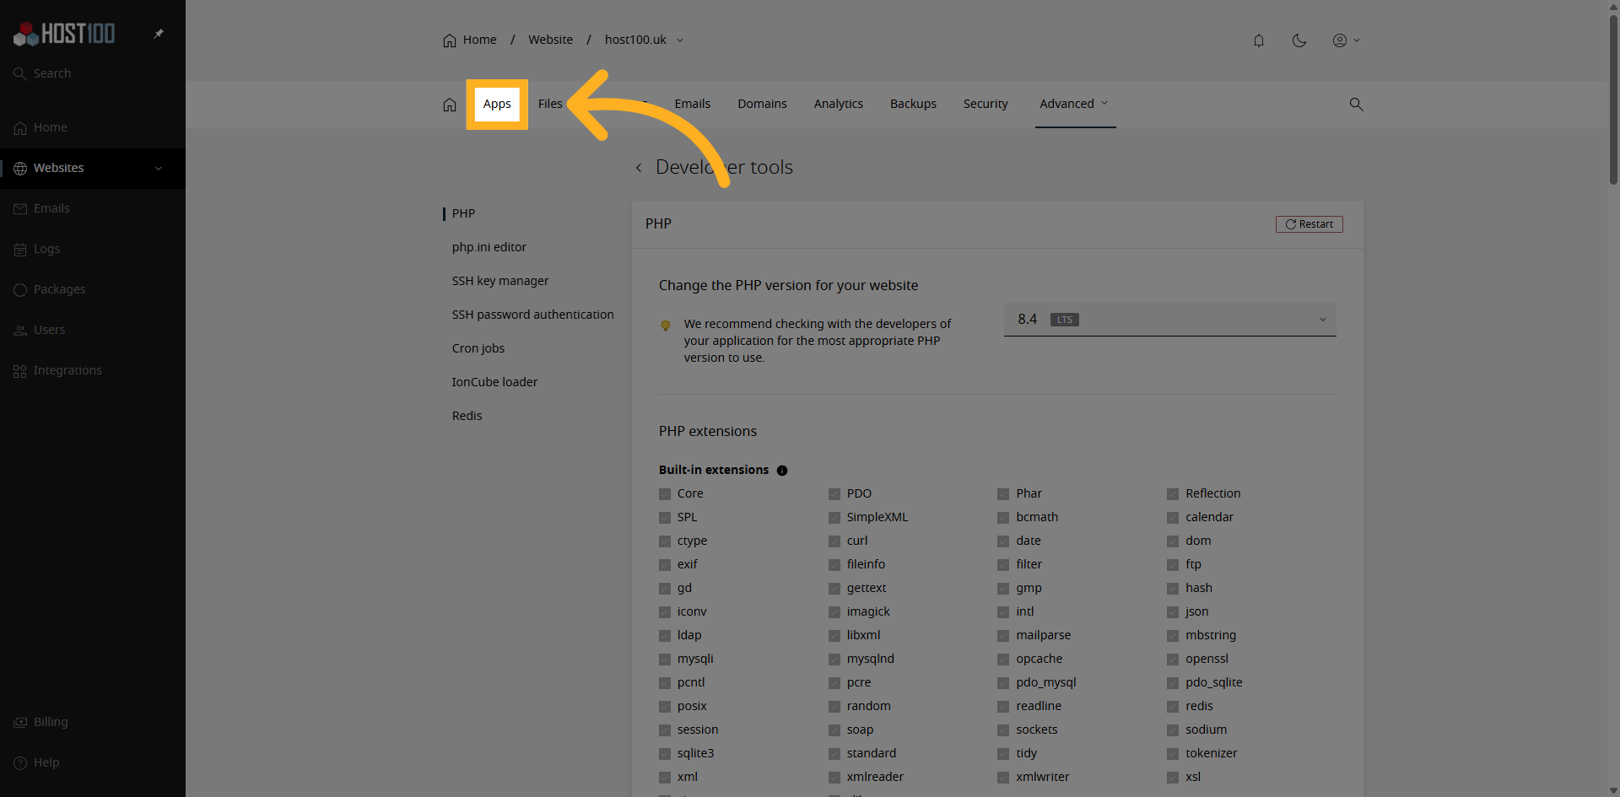Toggle the PDO extension checkbox

click(x=834, y=494)
